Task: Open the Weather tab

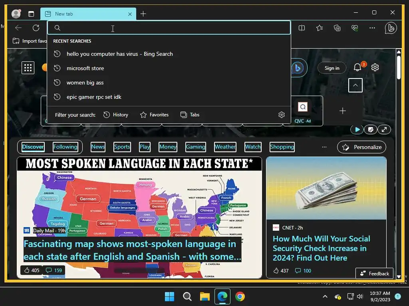Action: coord(225,147)
